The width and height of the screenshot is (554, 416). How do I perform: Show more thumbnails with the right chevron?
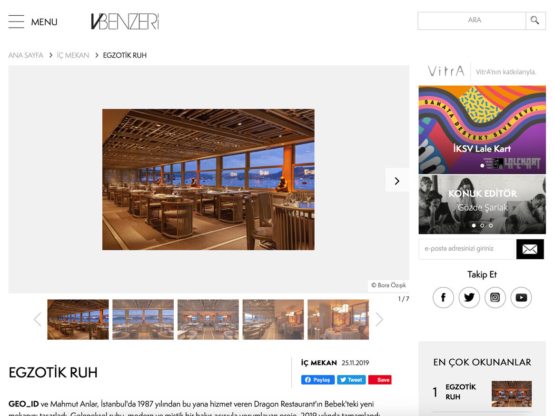[x=379, y=319]
